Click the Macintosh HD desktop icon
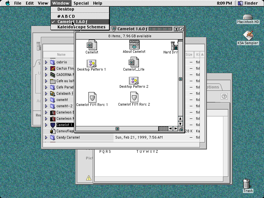The image size is (264, 198). [248, 17]
